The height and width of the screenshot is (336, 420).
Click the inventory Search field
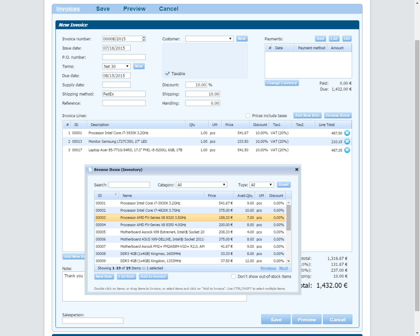129,185
